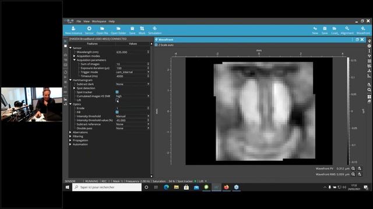Click the chart icon in left sidebar
Screen dimensions: 373x209
click(x=66, y=99)
